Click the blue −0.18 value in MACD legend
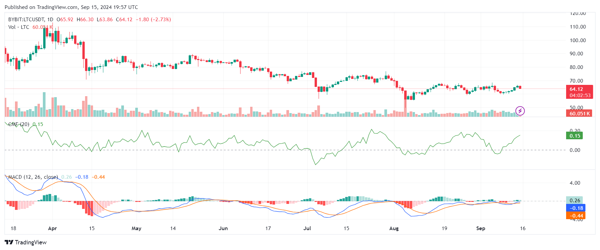Viewport: 600px width, 250px height. coord(82,177)
